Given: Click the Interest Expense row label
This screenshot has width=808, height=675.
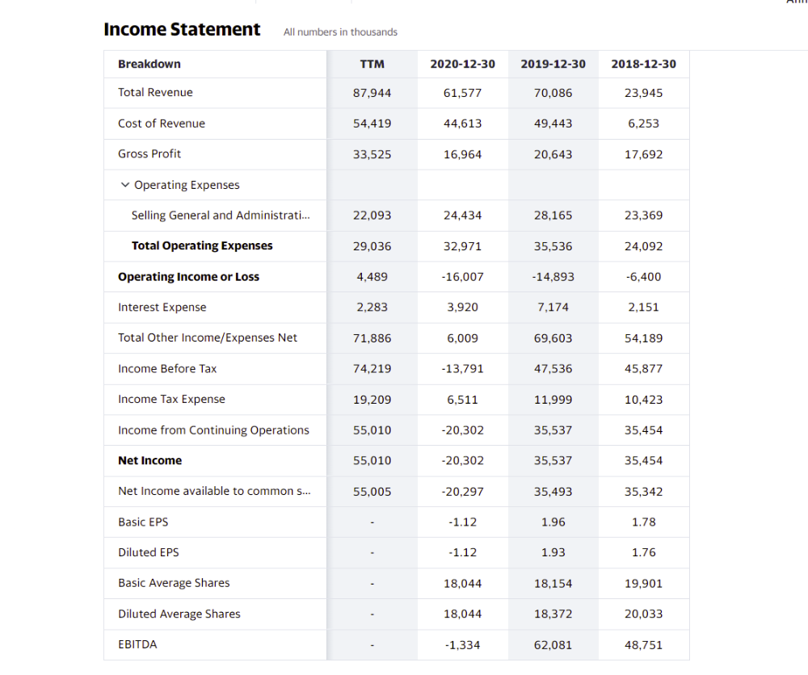Looking at the screenshot, I should 162,307.
